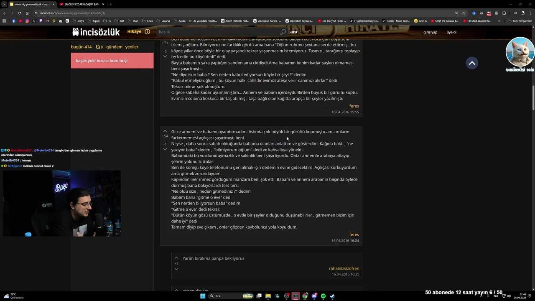Open the Lazarus bookmarks folder
This screenshot has height=301, width=535.
[x=163, y=21]
